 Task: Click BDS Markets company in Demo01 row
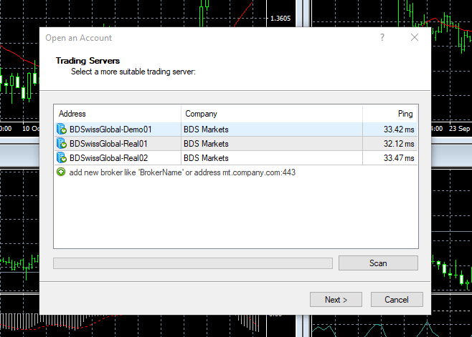(x=206, y=130)
